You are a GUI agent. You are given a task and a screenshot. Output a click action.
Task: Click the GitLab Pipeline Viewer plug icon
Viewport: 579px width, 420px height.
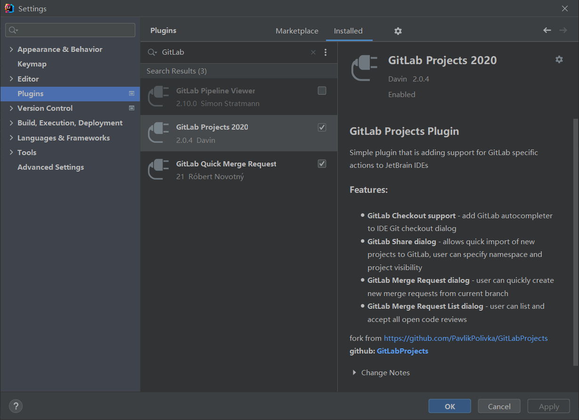point(158,97)
